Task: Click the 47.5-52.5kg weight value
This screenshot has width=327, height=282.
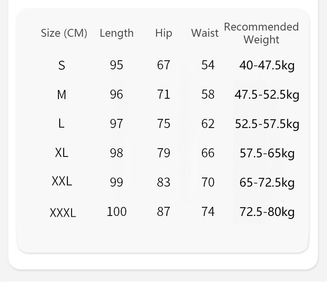Action: coord(267,95)
